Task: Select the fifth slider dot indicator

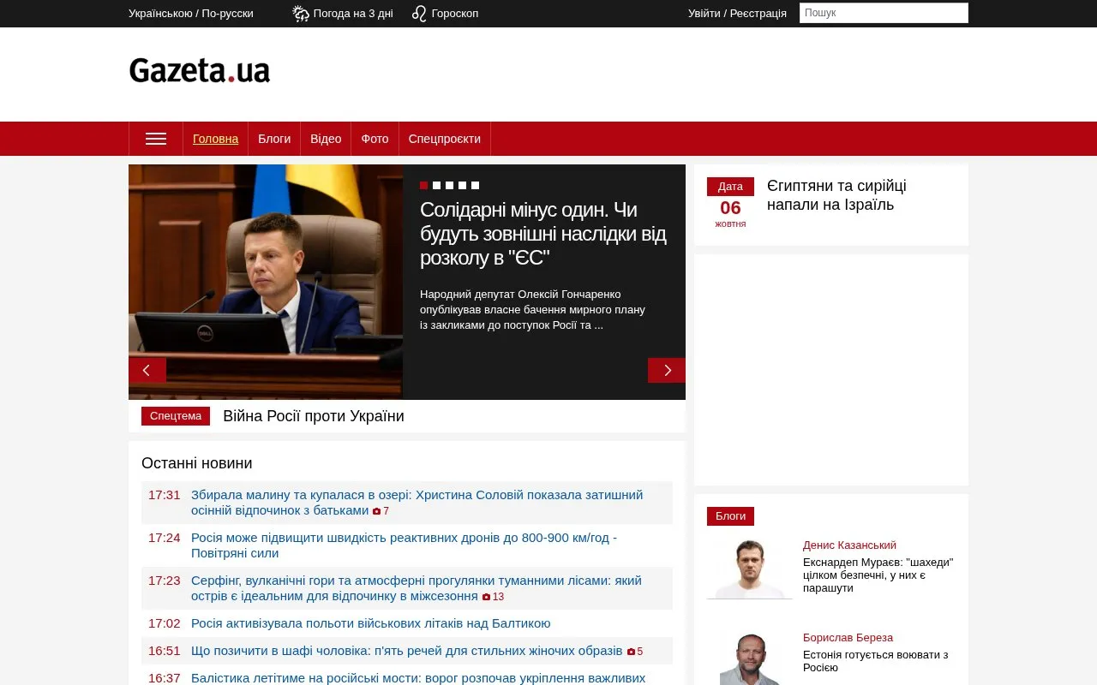Action: 475,185
